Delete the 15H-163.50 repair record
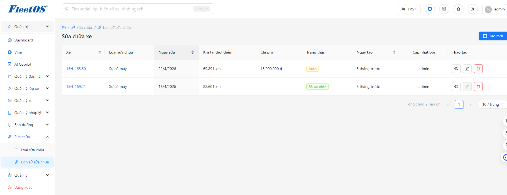 (478, 69)
